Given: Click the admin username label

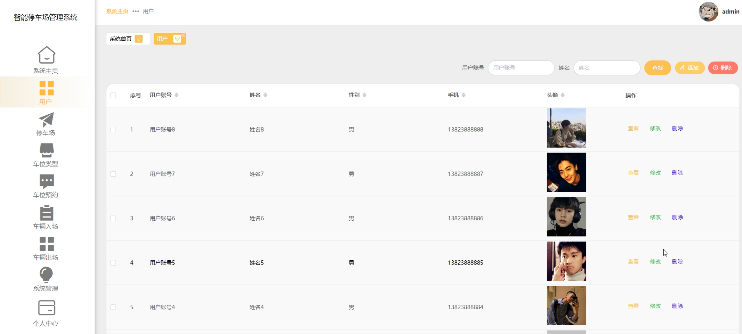Looking at the screenshot, I should point(731,11).
